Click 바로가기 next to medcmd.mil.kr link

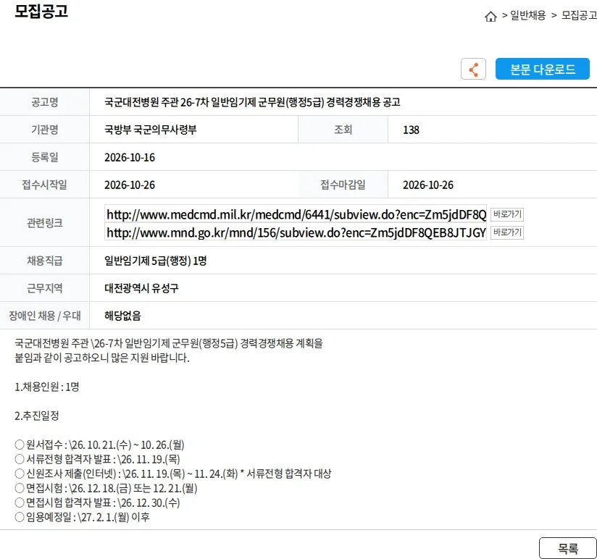click(507, 214)
